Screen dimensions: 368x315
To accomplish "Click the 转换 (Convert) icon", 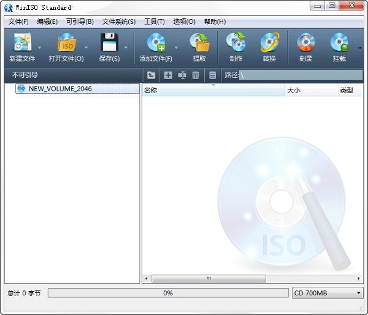I will click(269, 42).
